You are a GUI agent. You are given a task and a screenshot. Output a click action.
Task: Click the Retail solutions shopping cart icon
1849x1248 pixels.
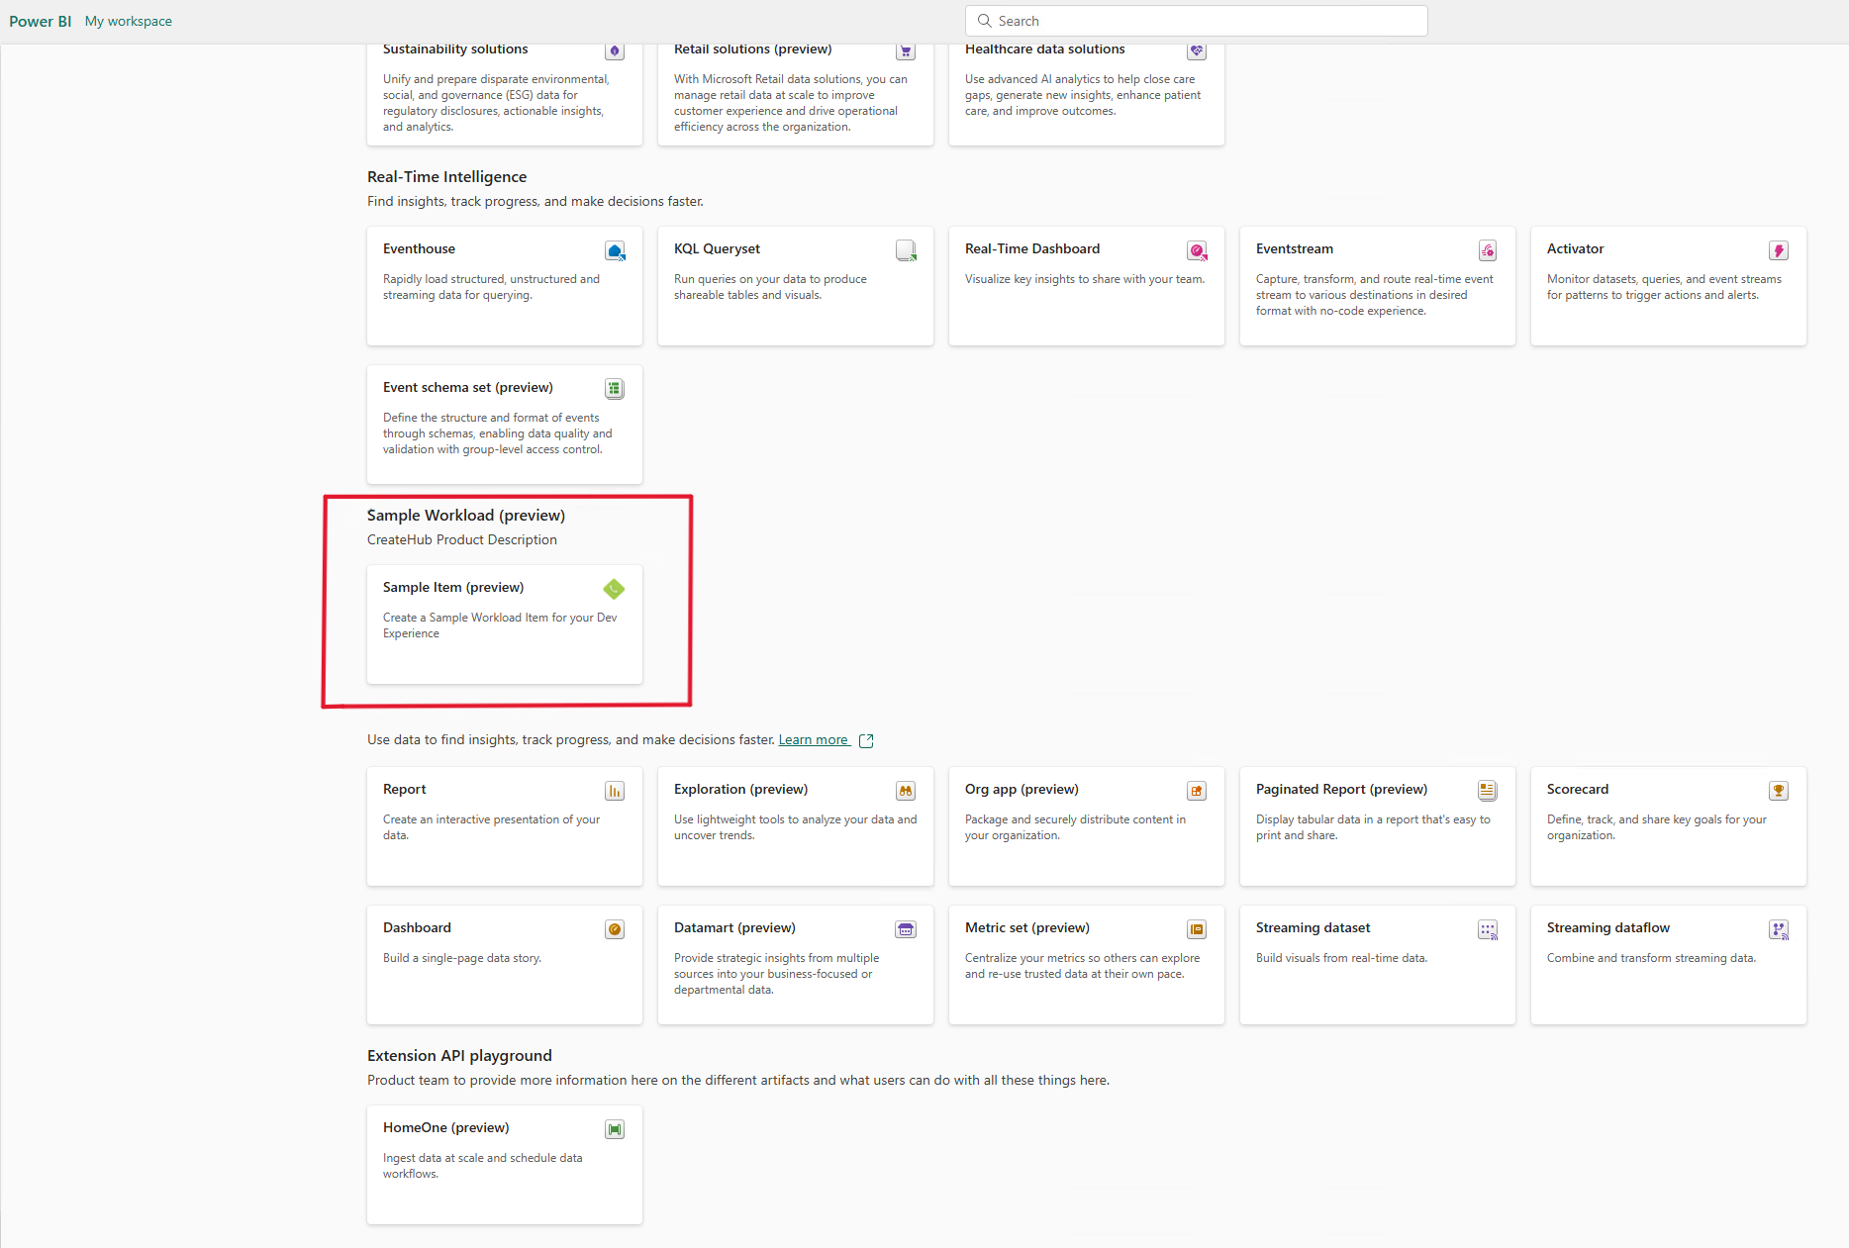pos(906,50)
